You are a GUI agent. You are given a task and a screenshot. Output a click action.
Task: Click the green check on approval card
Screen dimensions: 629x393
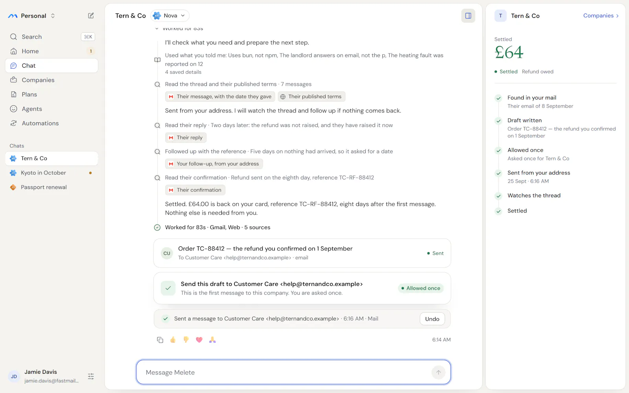(168, 288)
